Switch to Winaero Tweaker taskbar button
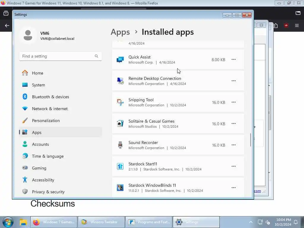Screen dimensions: 304x228 tap(101, 222)
